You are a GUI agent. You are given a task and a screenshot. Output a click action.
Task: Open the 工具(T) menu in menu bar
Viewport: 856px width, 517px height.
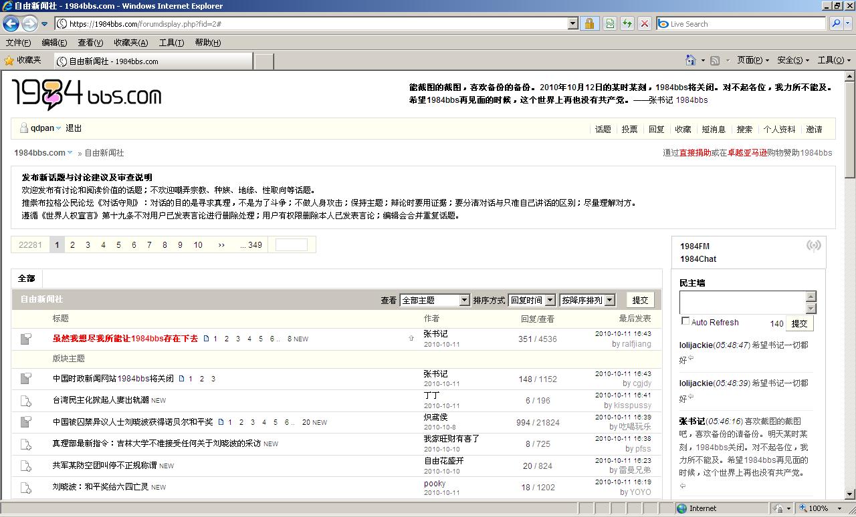pyautogui.click(x=171, y=42)
